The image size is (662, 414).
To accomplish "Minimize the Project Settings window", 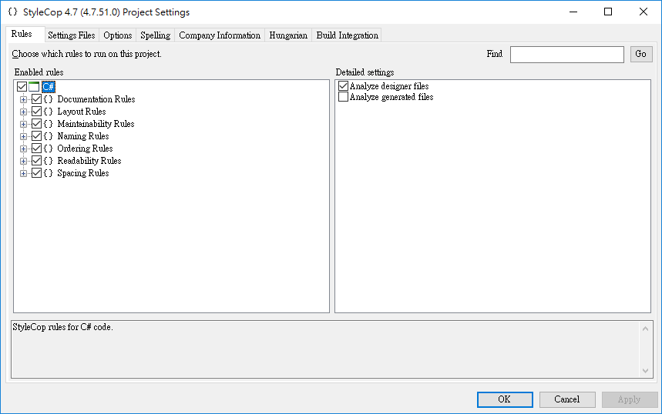I will [573, 12].
